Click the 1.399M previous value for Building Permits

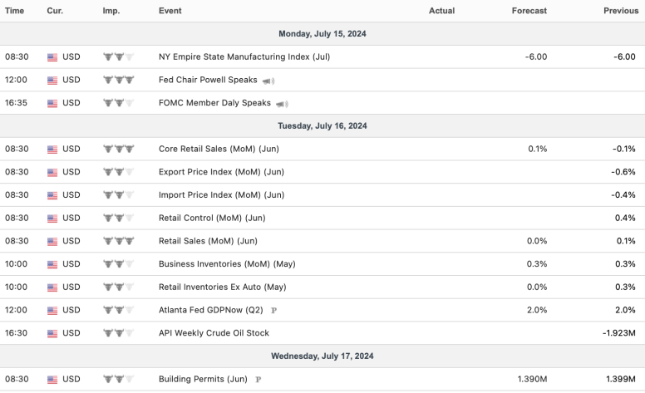[621, 379]
